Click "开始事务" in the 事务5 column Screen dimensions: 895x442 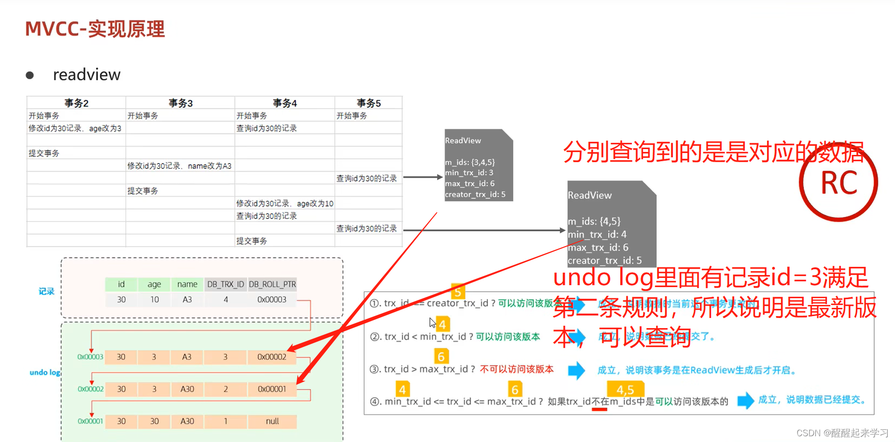(x=352, y=116)
